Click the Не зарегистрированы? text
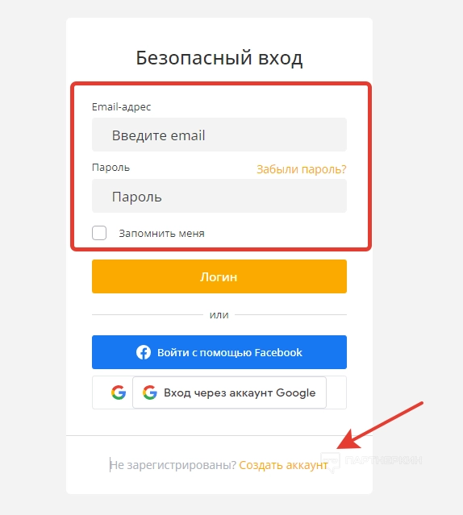Image resolution: width=463 pixels, height=515 pixels. 173,465
